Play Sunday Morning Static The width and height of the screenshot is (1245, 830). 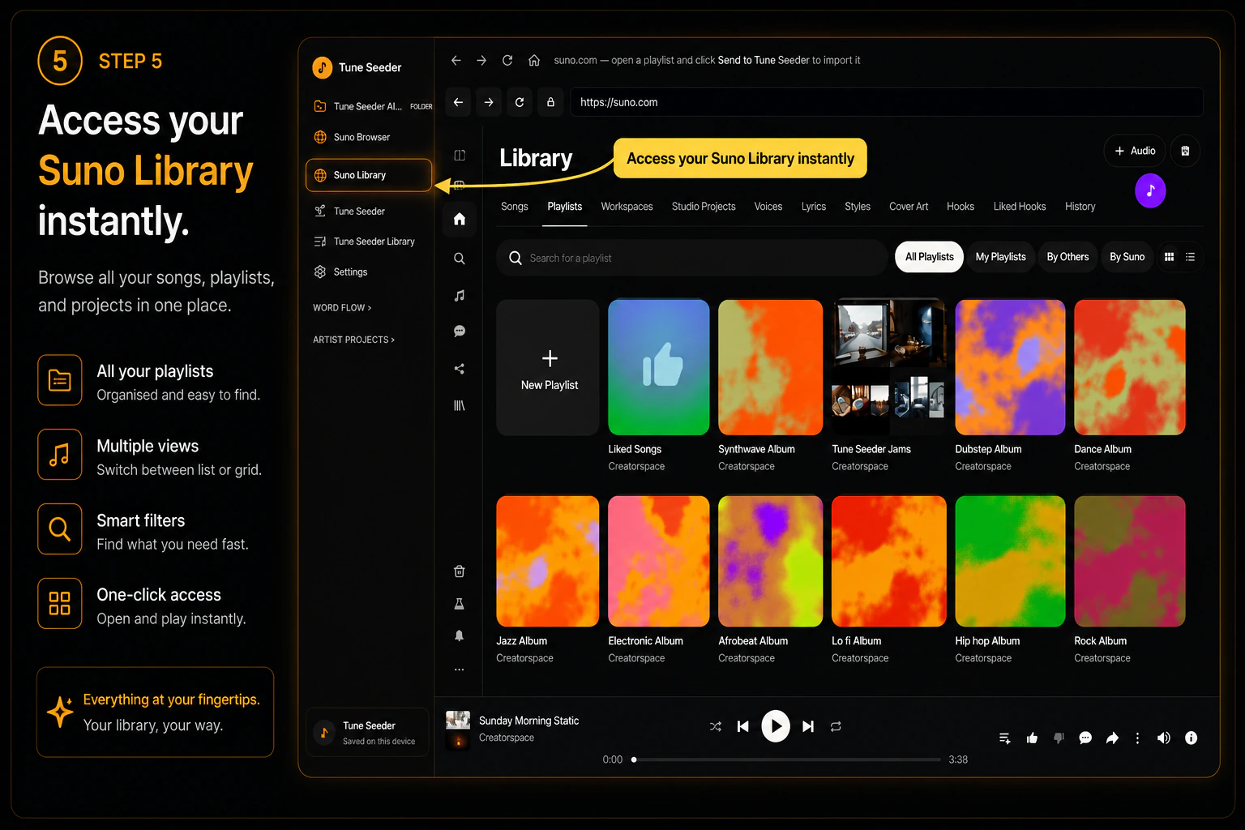[x=776, y=726]
